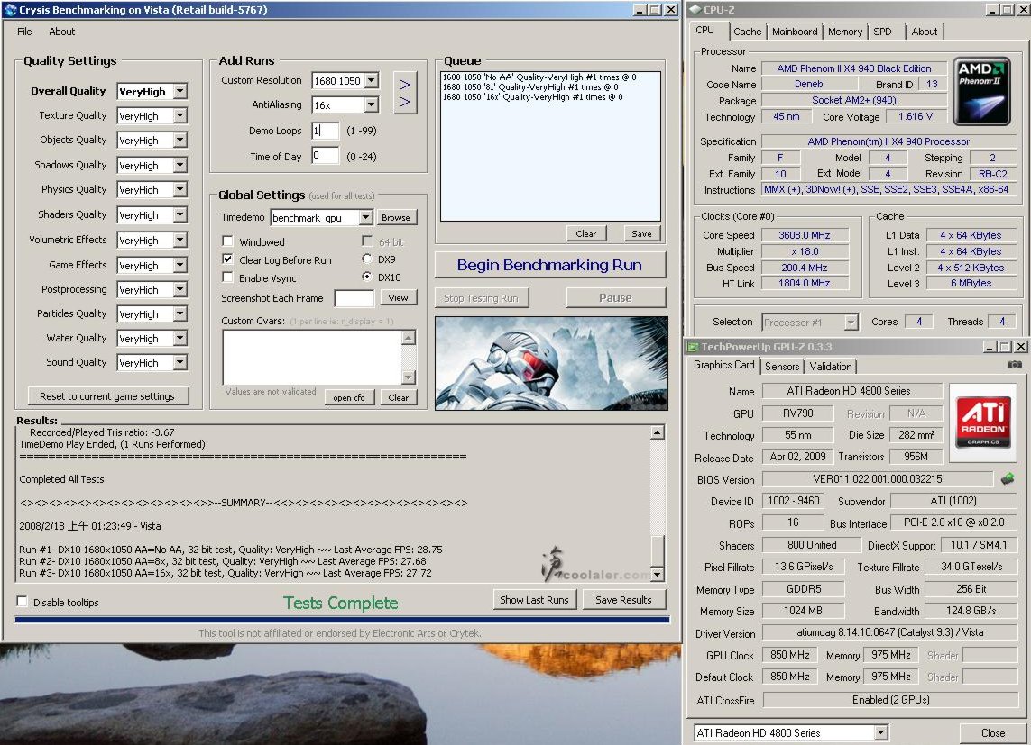Click the add-run arrow beside AntiAliasing
This screenshot has height=745, width=1031.
coord(405,102)
